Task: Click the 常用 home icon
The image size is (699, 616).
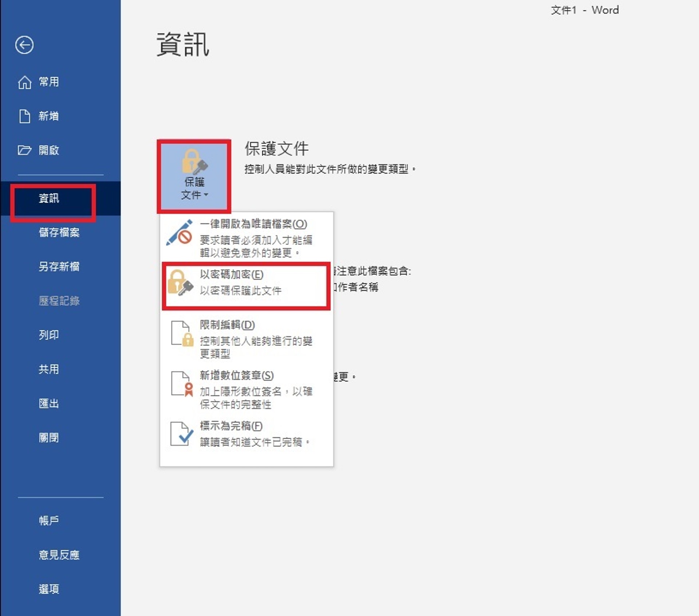Action: (x=24, y=82)
